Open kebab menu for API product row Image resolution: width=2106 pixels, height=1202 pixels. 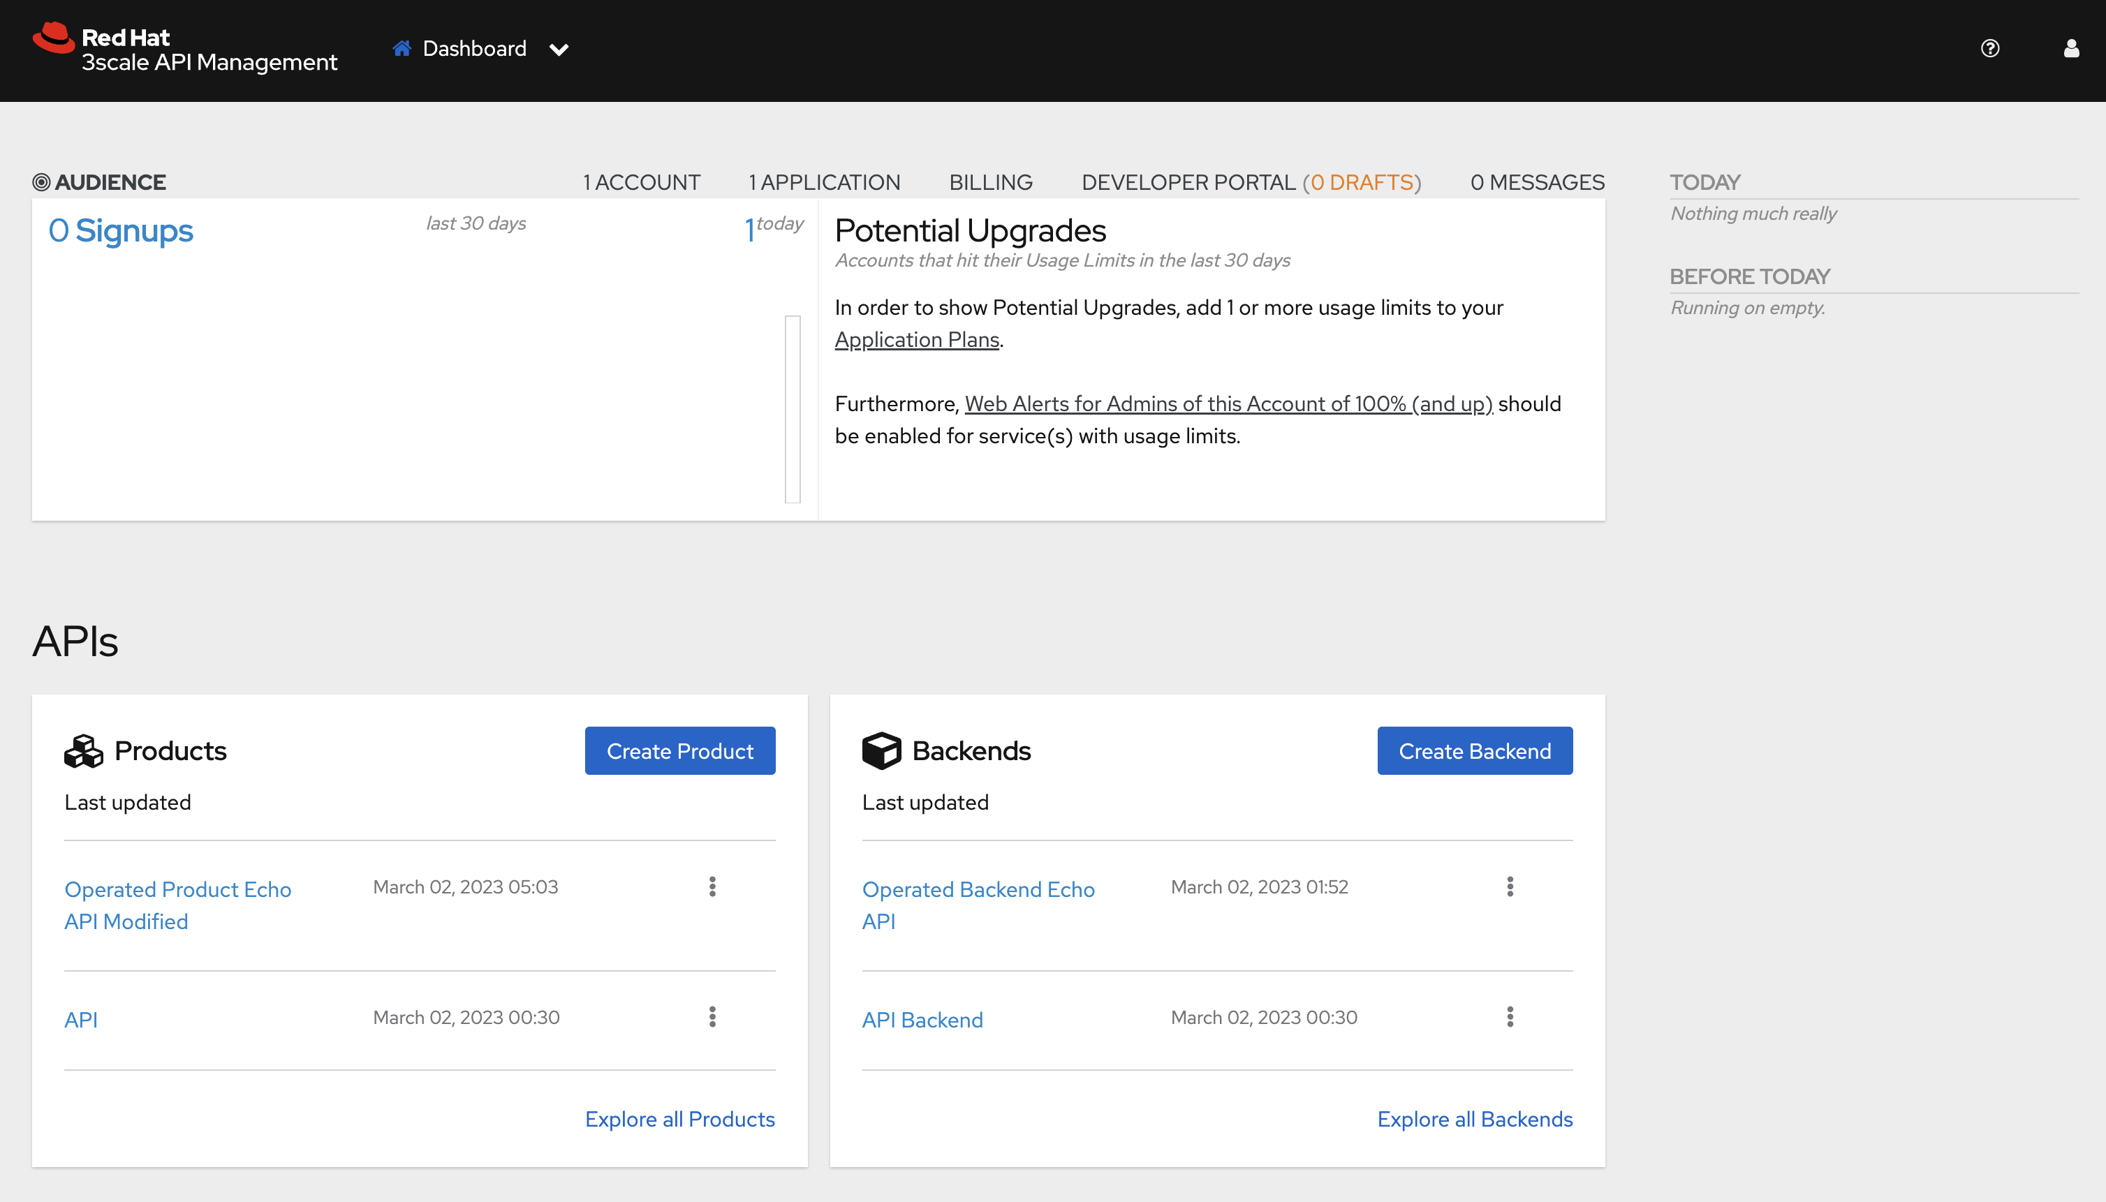coord(712,1017)
